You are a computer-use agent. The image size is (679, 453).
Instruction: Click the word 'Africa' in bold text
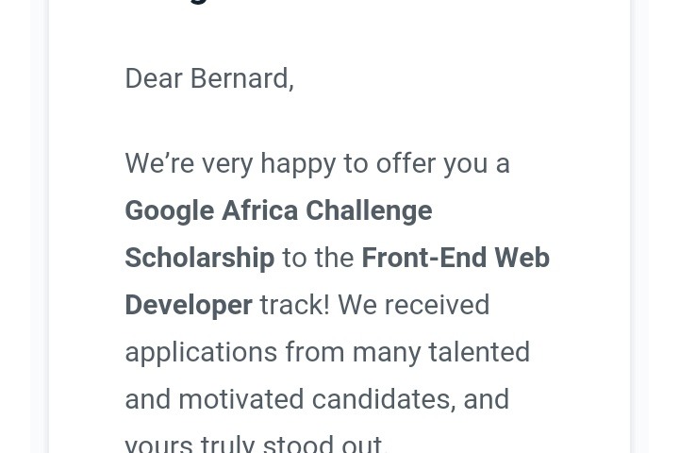pyautogui.click(x=260, y=210)
